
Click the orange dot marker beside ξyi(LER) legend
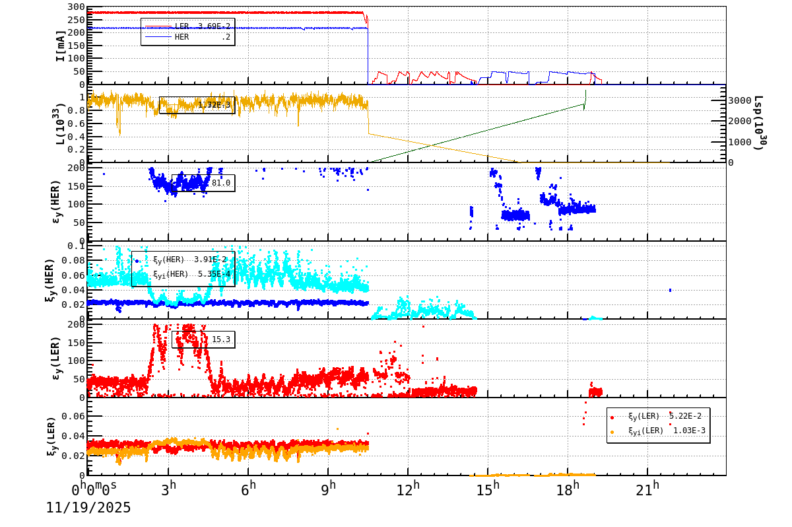[612, 432]
